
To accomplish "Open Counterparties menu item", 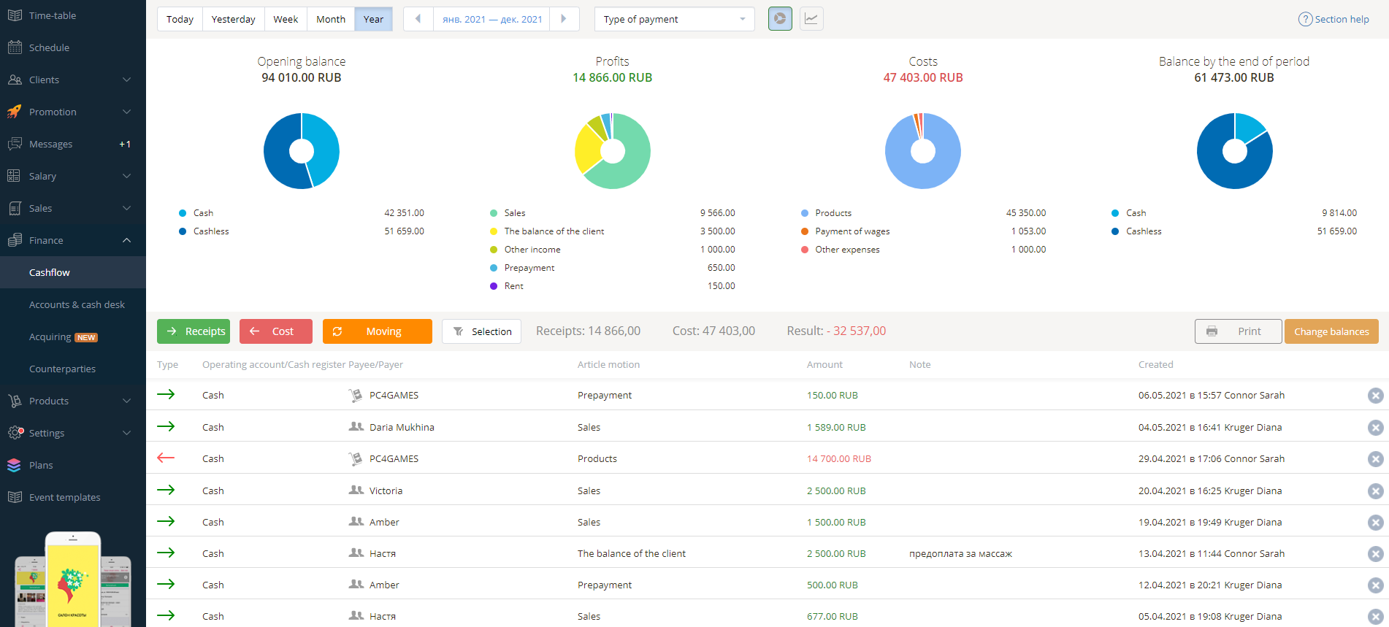I will 73,369.
